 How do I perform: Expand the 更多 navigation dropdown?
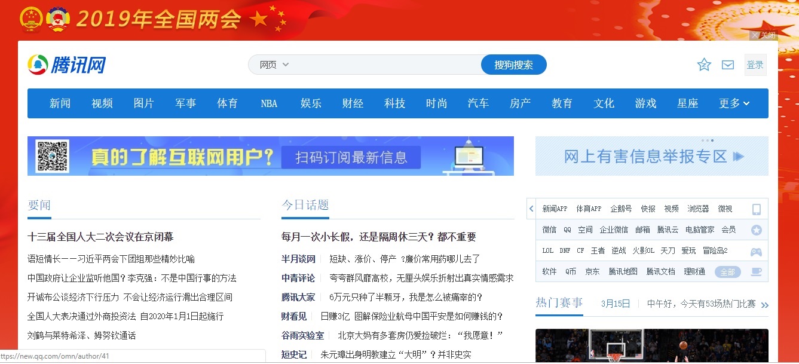click(x=734, y=103)
